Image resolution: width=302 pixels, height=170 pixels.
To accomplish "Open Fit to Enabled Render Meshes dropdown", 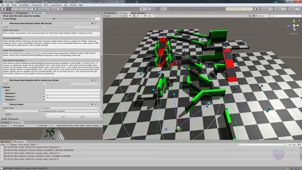I will [52, 111].
